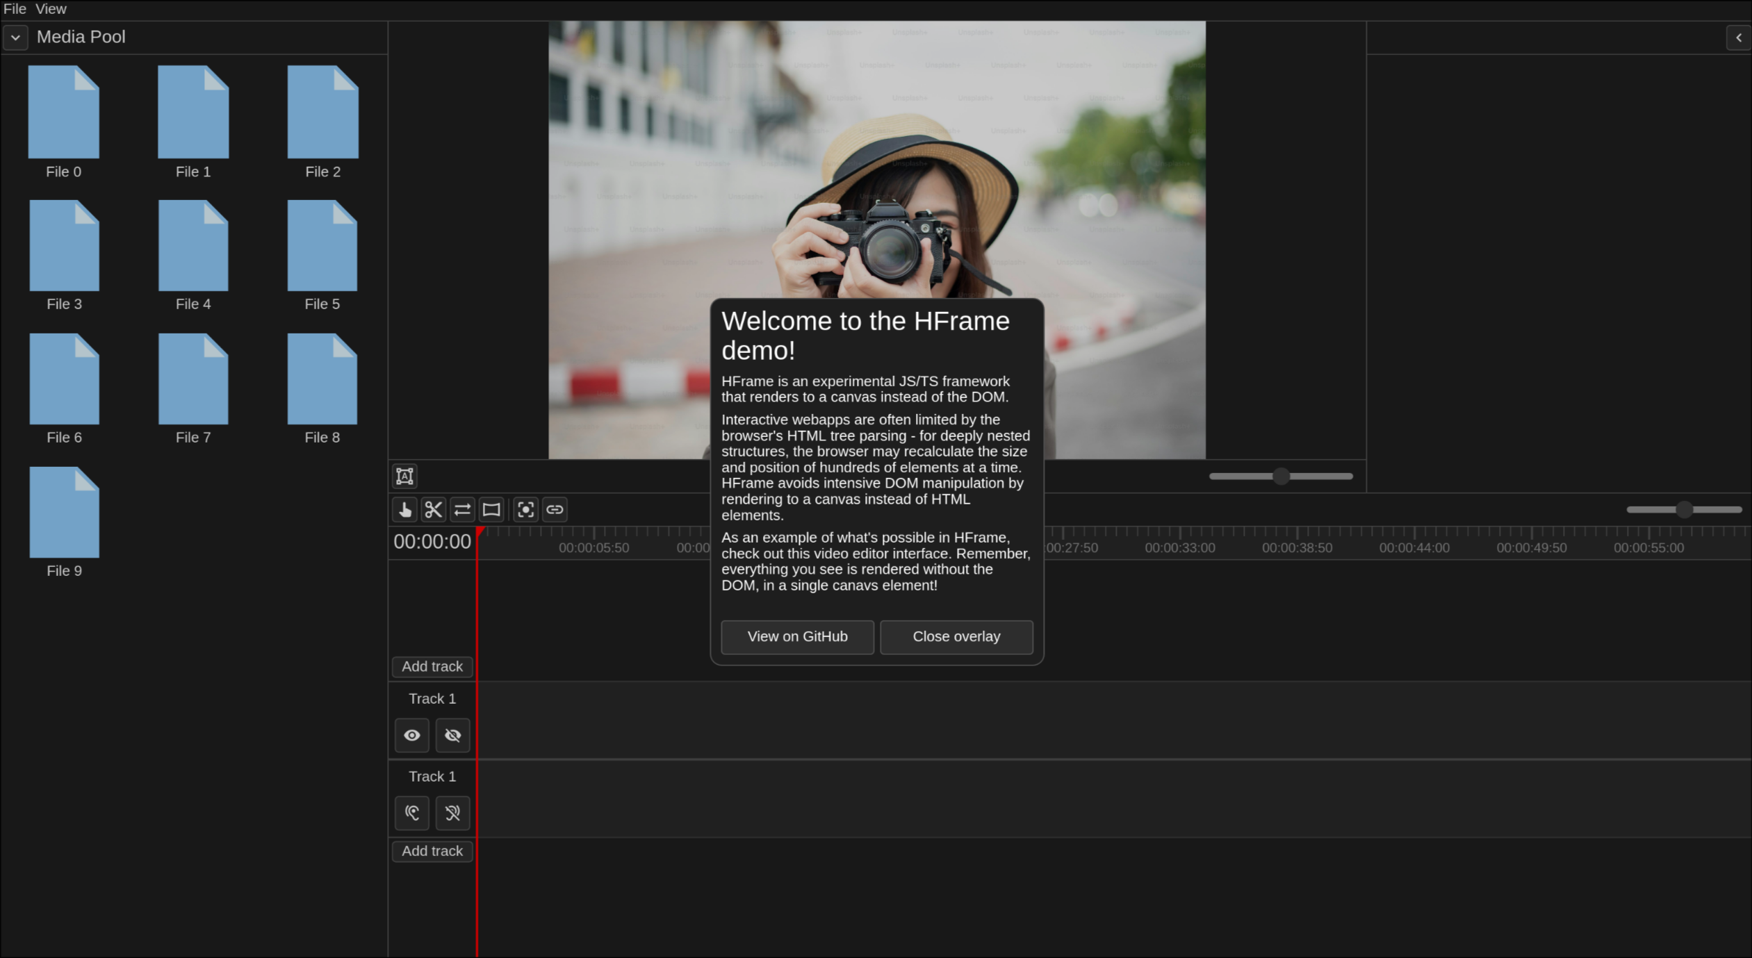This screenshot has width=1752, height=958.
Task: Open the File 0 icon in Media Pool
Action: 63,112
